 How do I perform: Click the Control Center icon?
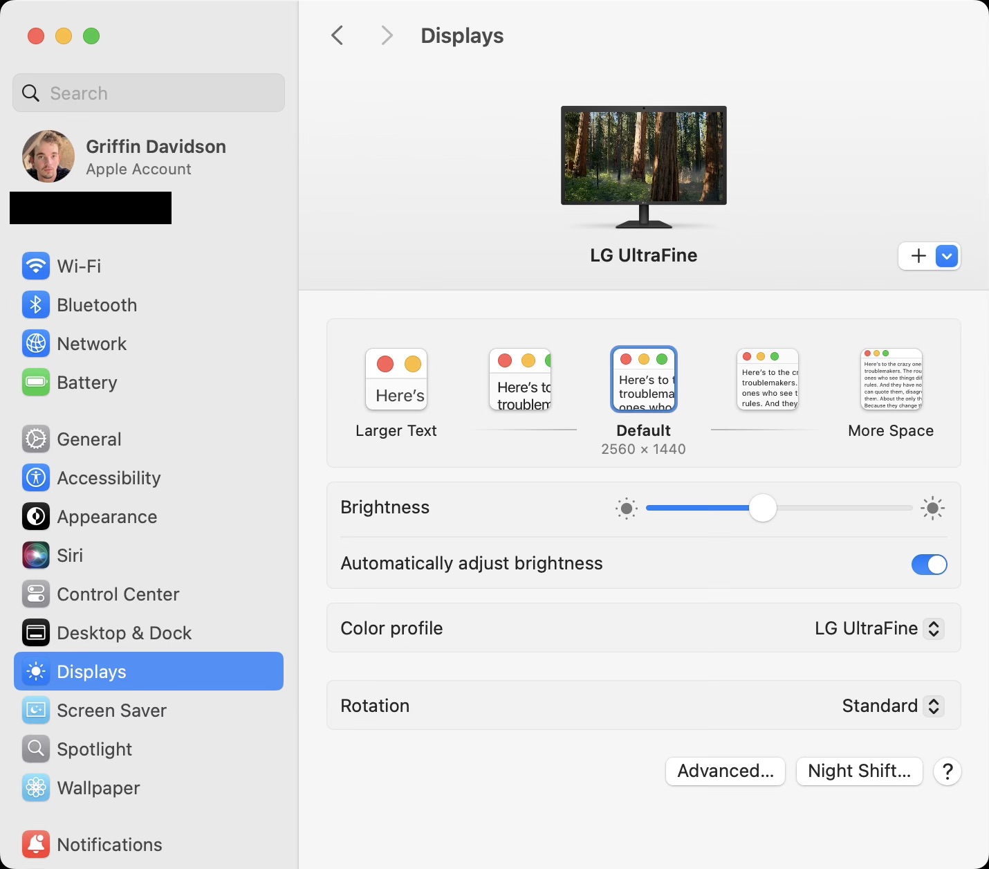coord(36,594)
